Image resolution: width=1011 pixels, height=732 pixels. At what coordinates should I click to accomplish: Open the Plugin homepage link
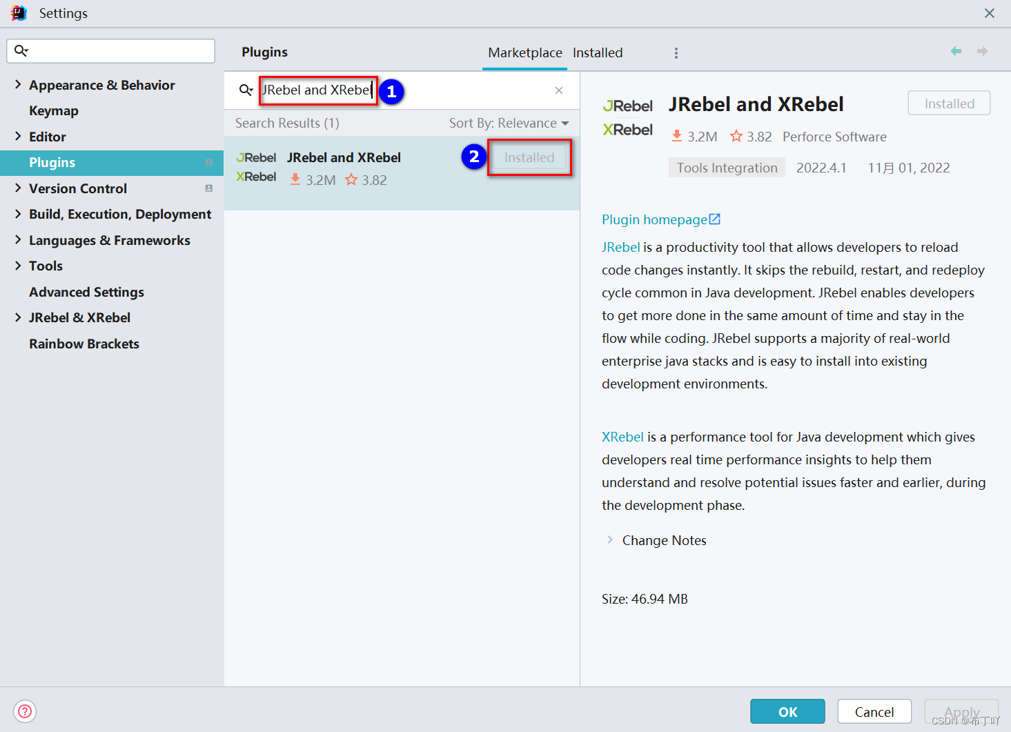tap(661, 219)
